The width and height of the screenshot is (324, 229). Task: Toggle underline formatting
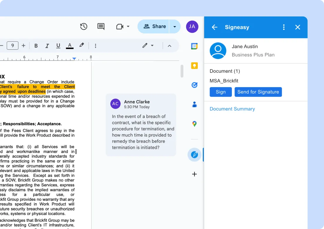(58, 46)
